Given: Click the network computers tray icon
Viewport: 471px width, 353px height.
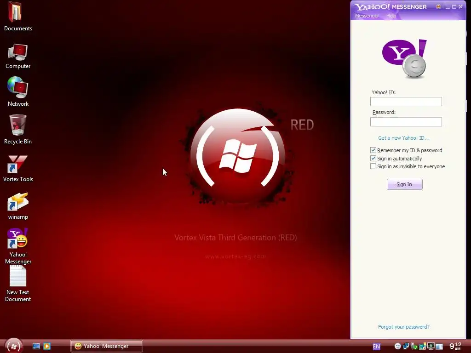Looking at the screenshot, I should 406,346.
